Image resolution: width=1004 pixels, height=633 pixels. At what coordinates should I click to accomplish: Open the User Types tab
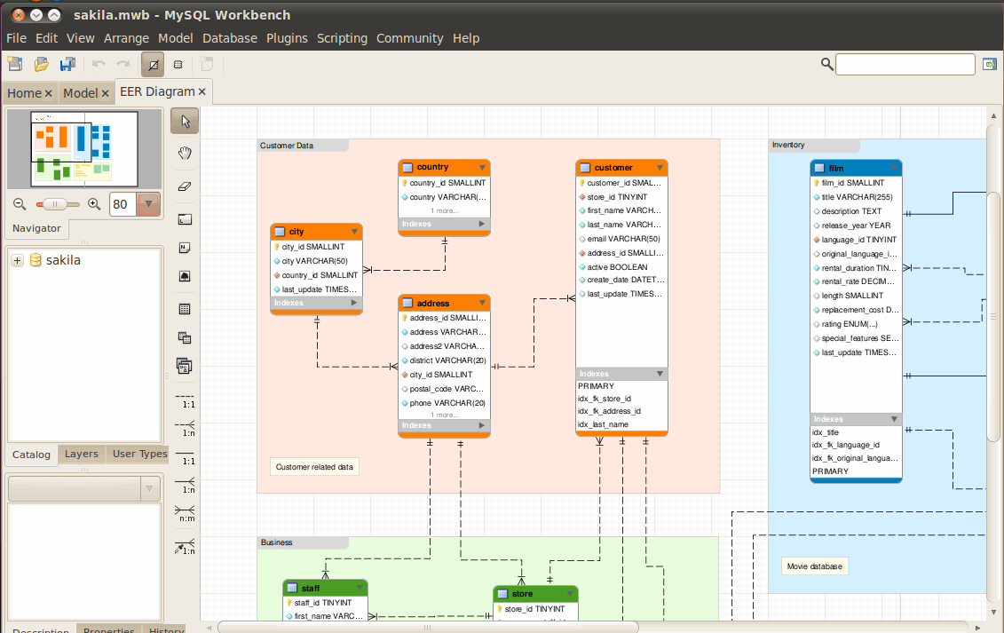tap(139, 454)
